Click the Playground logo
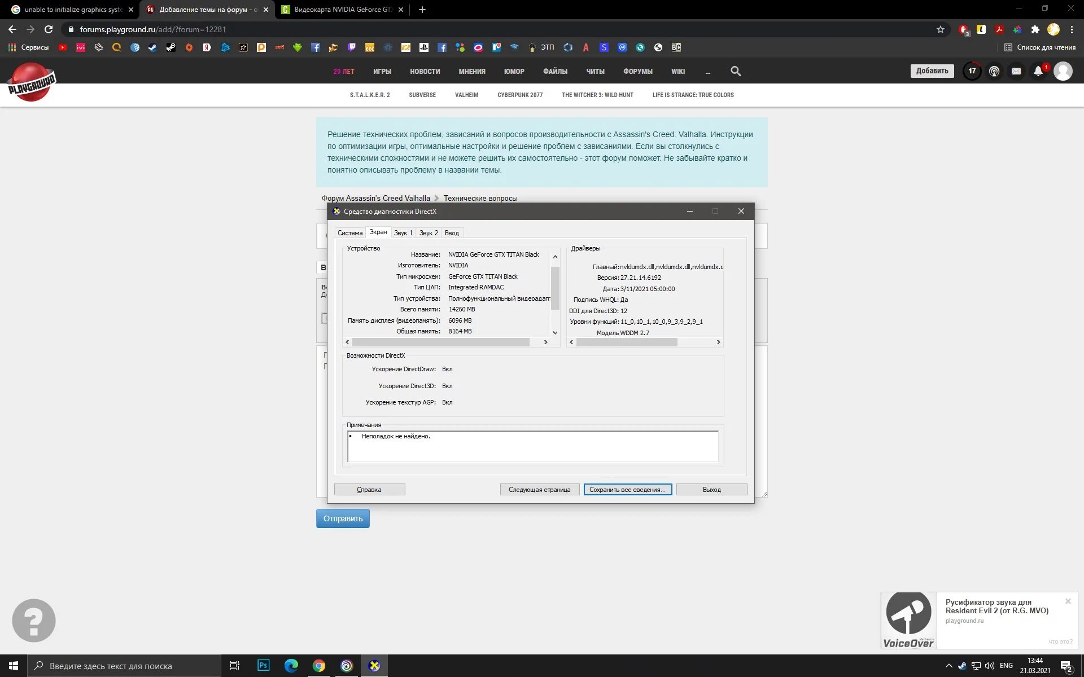 tap(32, 82)
